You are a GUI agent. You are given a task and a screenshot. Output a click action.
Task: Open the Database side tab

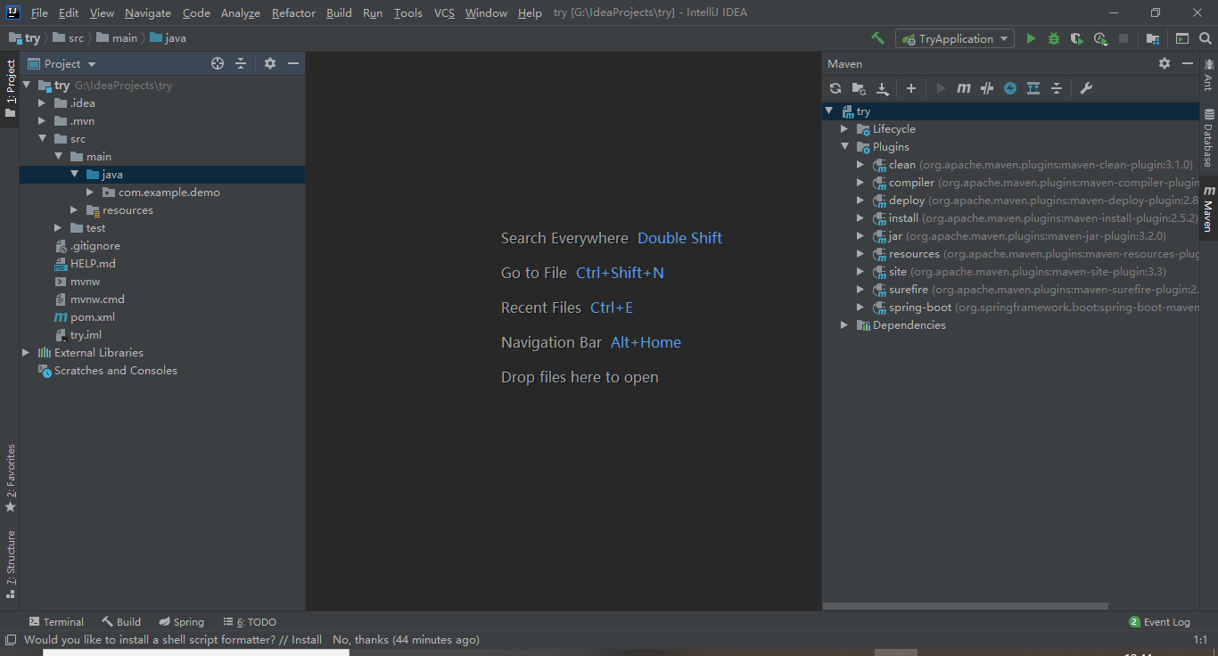point(1209,138)
